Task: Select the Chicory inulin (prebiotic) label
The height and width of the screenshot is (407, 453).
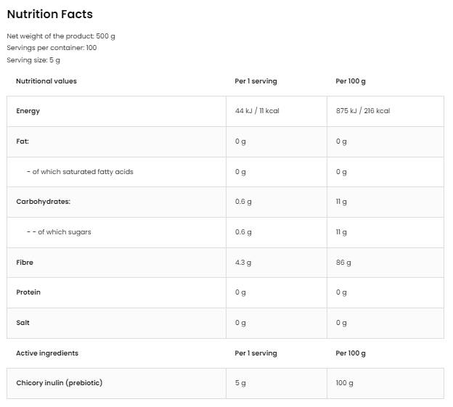Action: [x=59, y=383]
